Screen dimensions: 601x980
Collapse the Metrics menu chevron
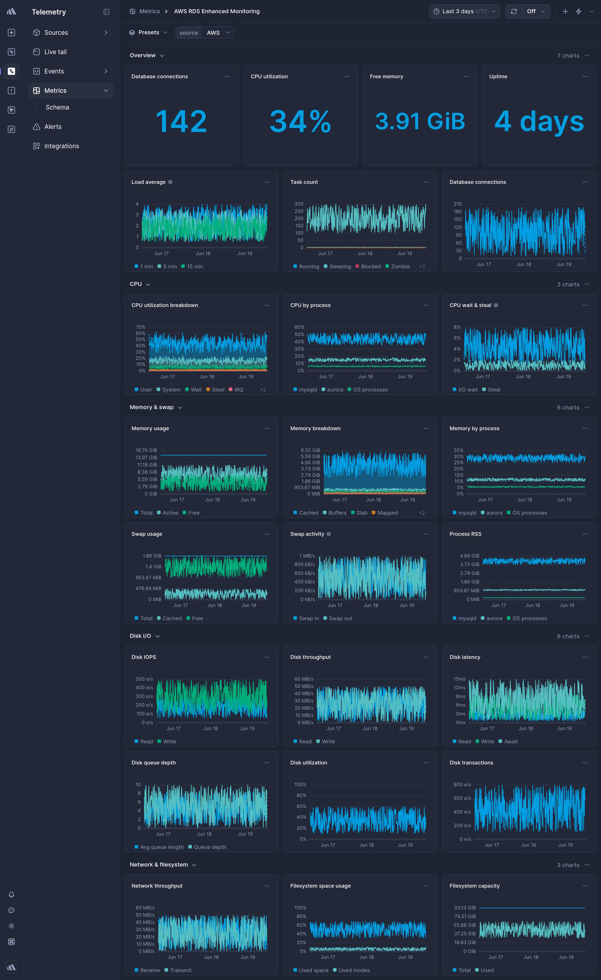pyautogui.click(x=106, y=91)
